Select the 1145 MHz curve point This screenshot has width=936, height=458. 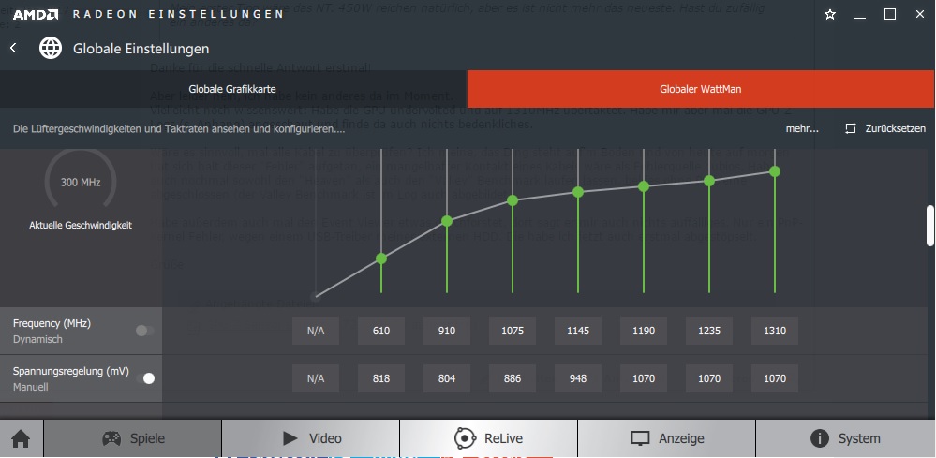point(578,192)
